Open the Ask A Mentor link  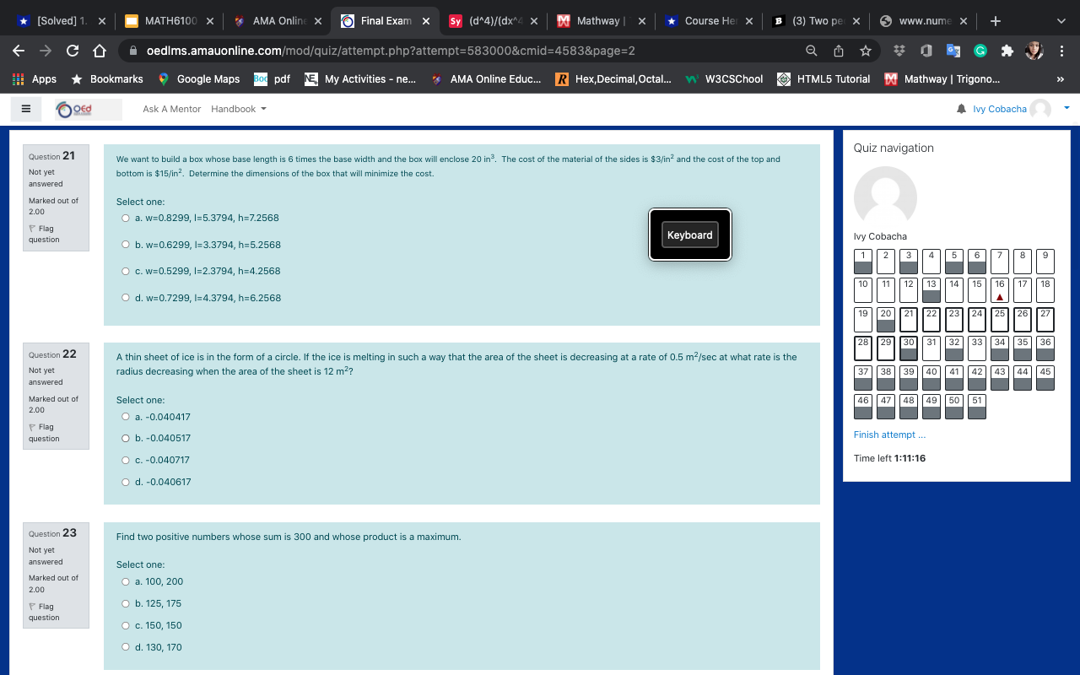[172, 109]
